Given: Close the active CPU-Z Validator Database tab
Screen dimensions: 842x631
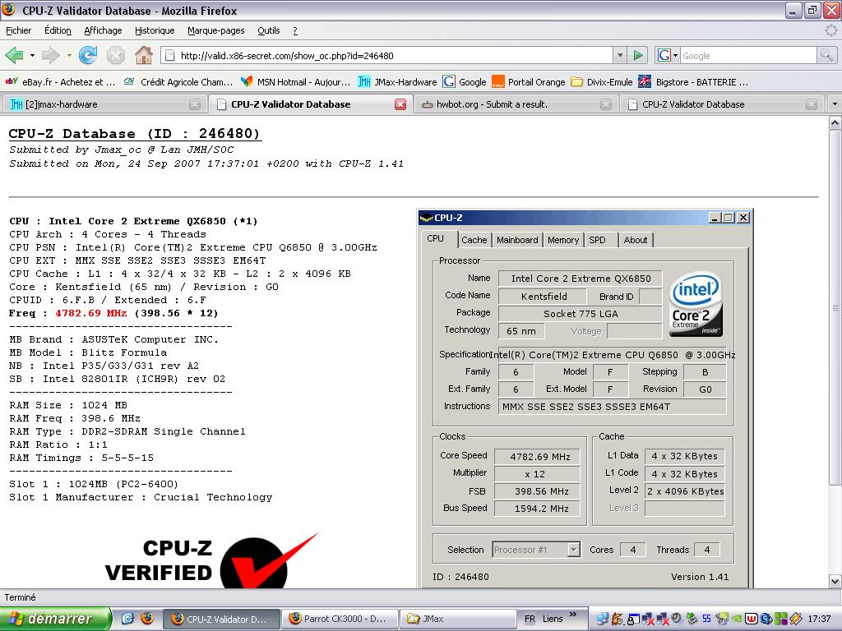Looking at the screenshot, I should pos(400,104).
